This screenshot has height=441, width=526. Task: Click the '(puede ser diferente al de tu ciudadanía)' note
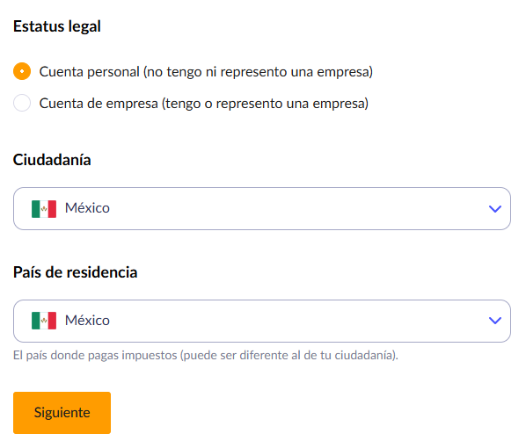point(289,355)
